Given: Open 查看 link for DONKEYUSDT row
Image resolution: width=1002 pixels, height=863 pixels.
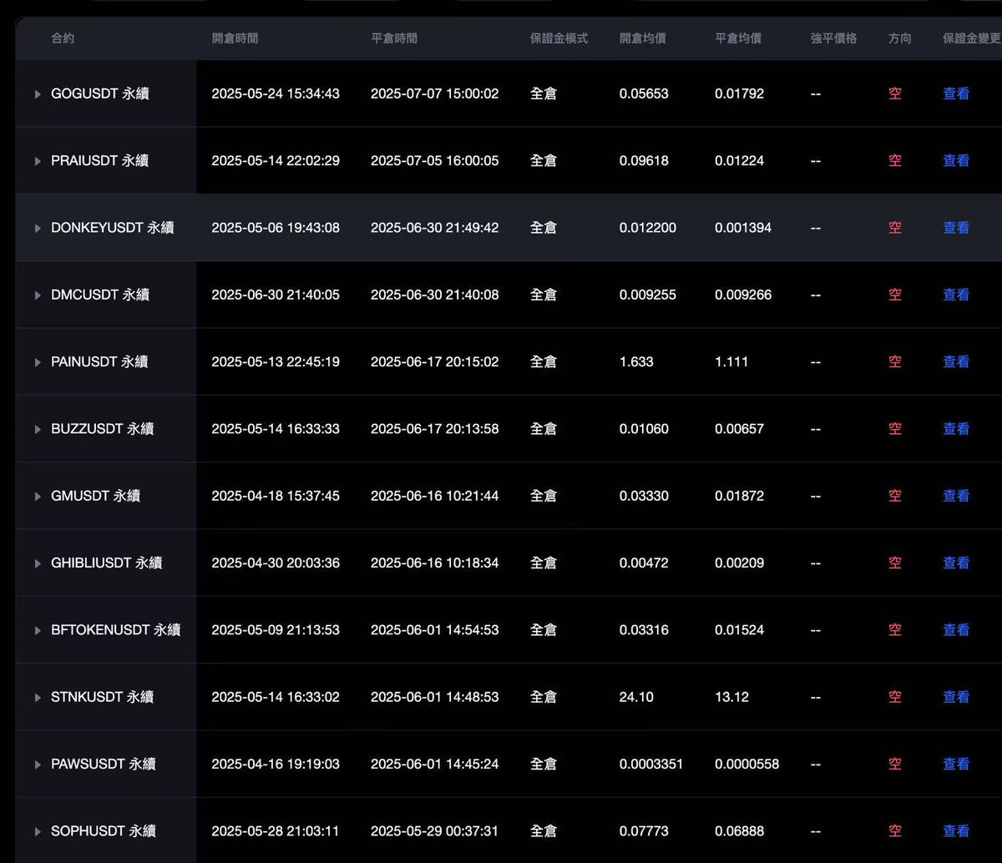Looking at the screenshot, I should [956, 227].
